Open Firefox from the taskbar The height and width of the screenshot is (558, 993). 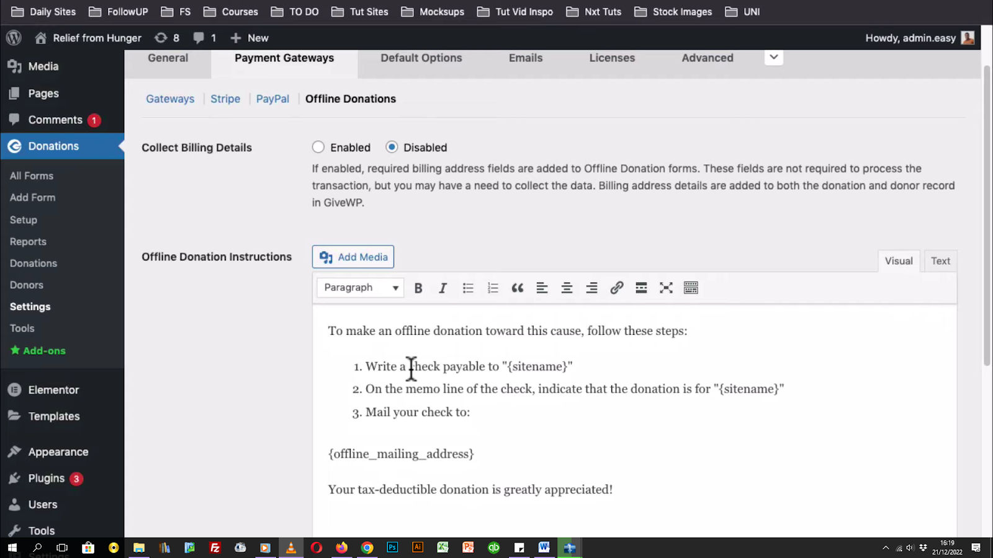coord(342,547)
